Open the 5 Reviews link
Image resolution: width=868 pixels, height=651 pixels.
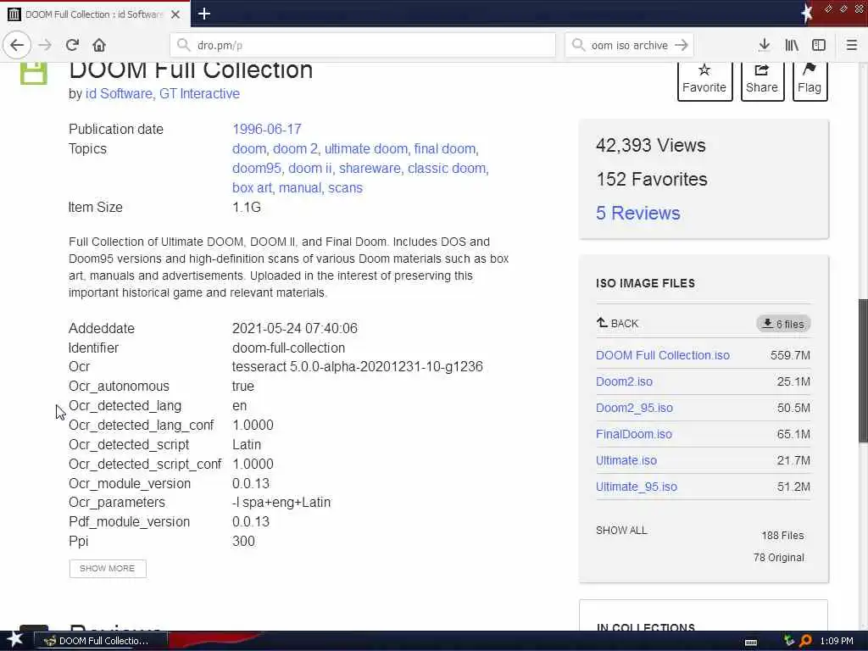[x=637, y=213]
